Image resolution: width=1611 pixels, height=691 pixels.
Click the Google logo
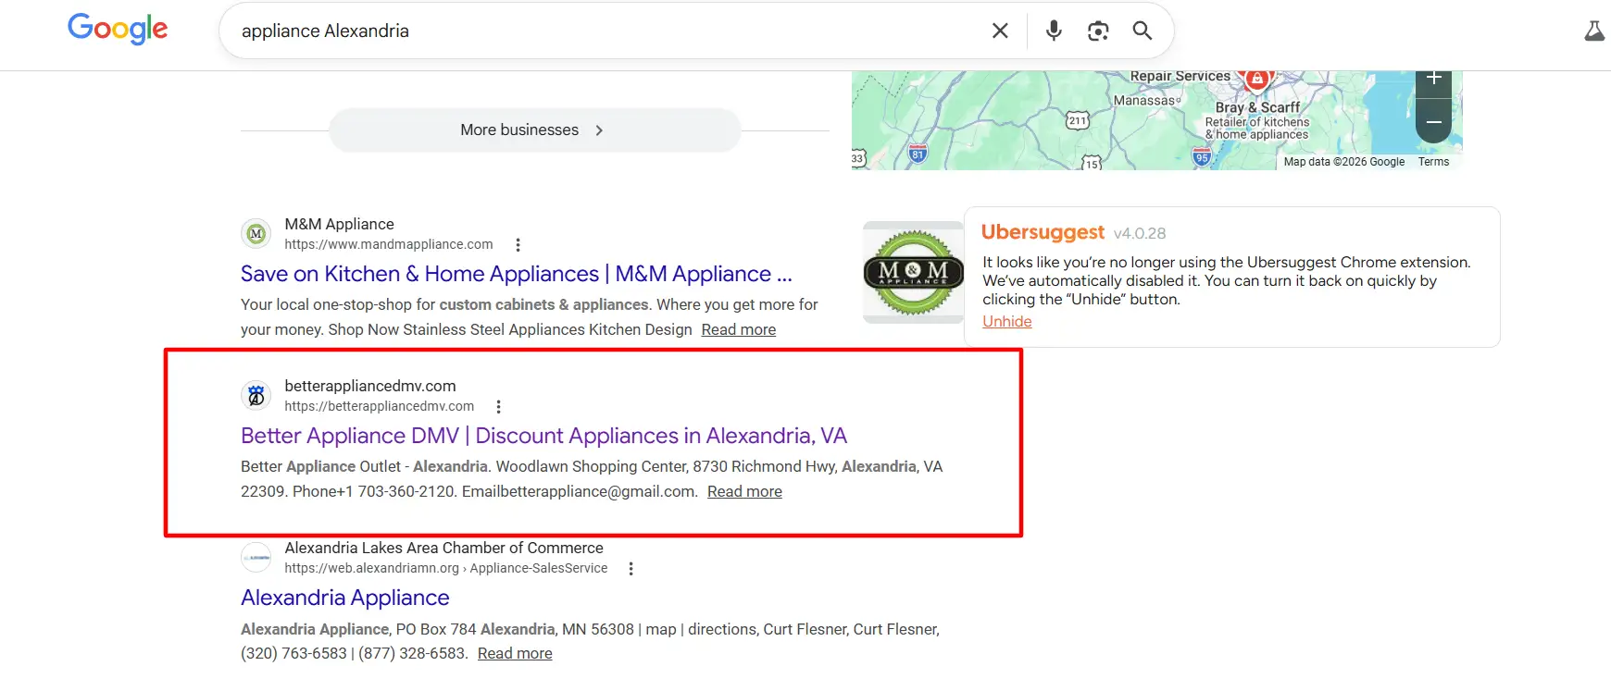pos(118,30)
